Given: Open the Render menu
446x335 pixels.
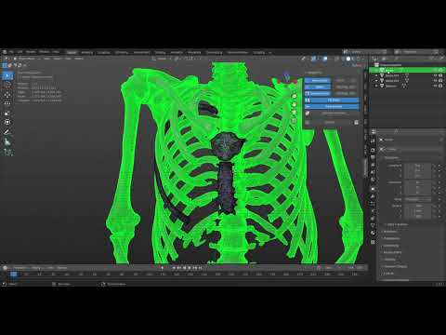Looking at the screenshot, I should click(31, 52).
